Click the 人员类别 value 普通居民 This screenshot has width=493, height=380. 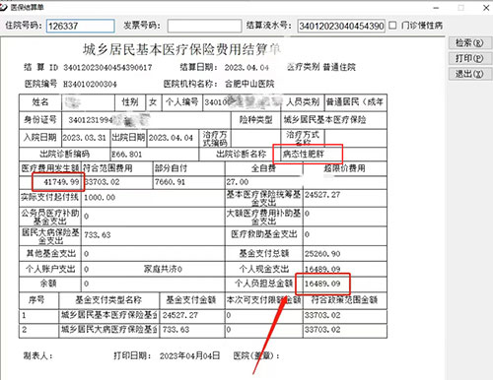pyautogui.click(x=355, y=102)
